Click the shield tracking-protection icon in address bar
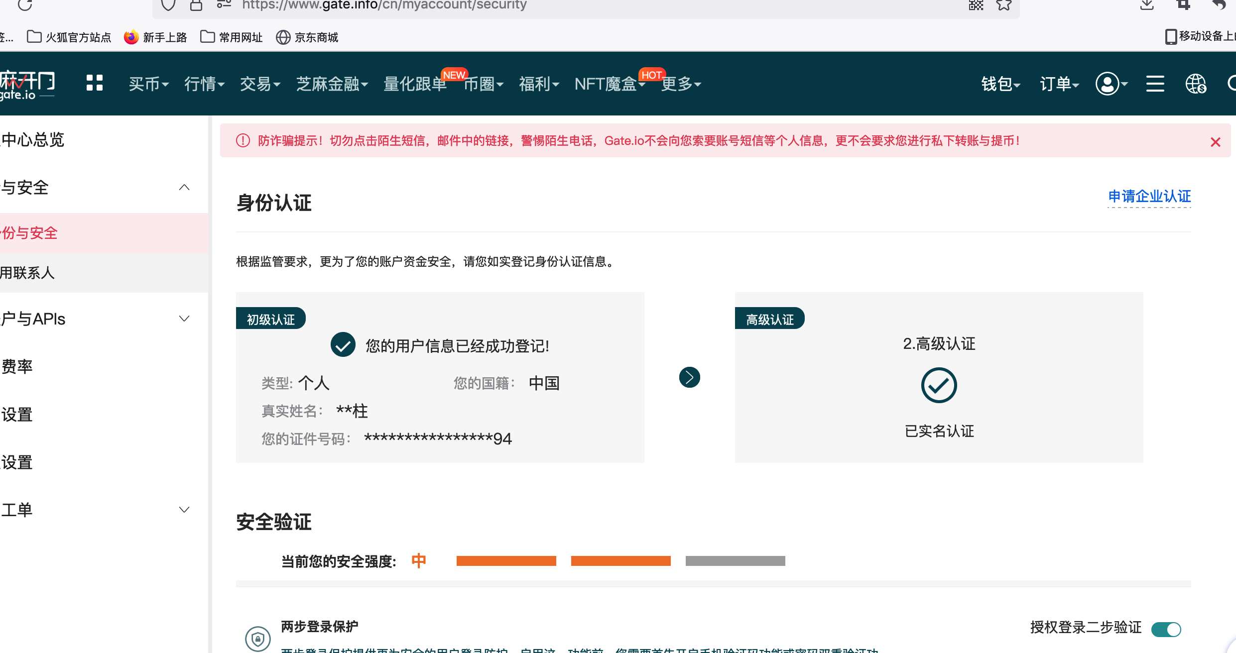Screen dimensions: 1236x653 pos(168,5)
